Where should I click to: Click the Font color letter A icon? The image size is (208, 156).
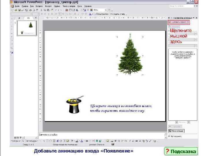click(90, 14)
